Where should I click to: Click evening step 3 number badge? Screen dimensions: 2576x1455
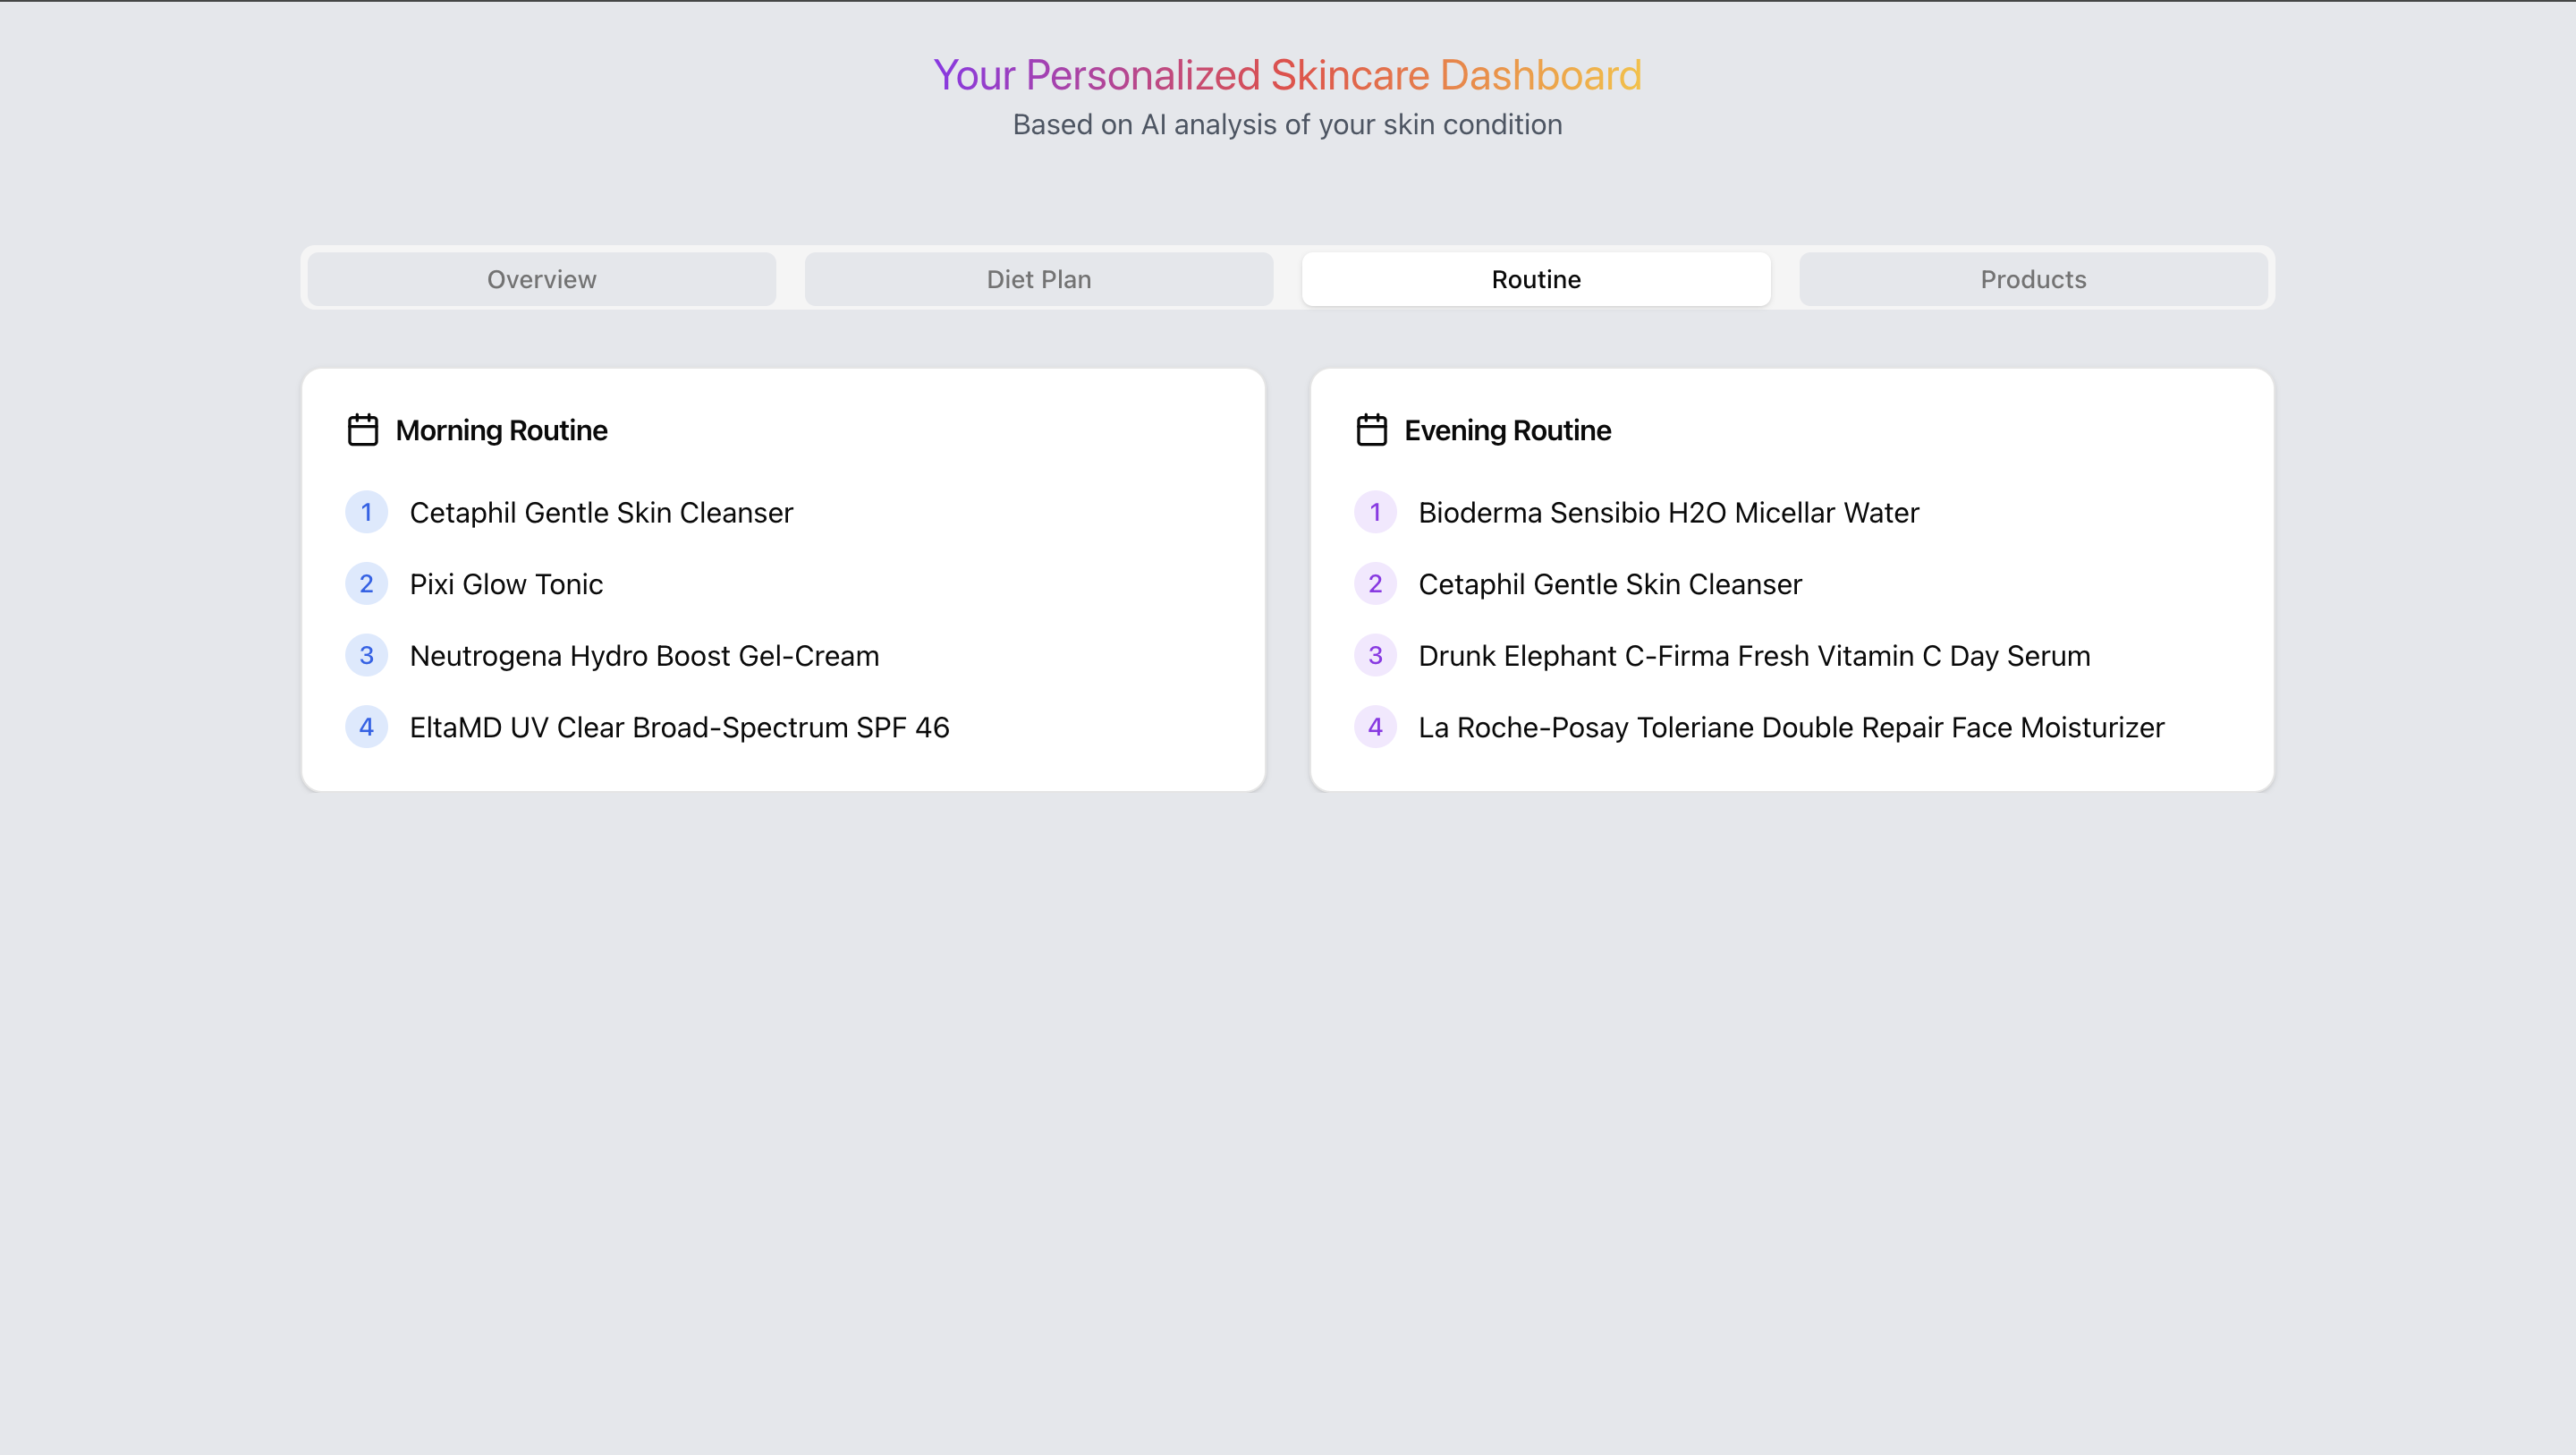(x=1375, y=655)
